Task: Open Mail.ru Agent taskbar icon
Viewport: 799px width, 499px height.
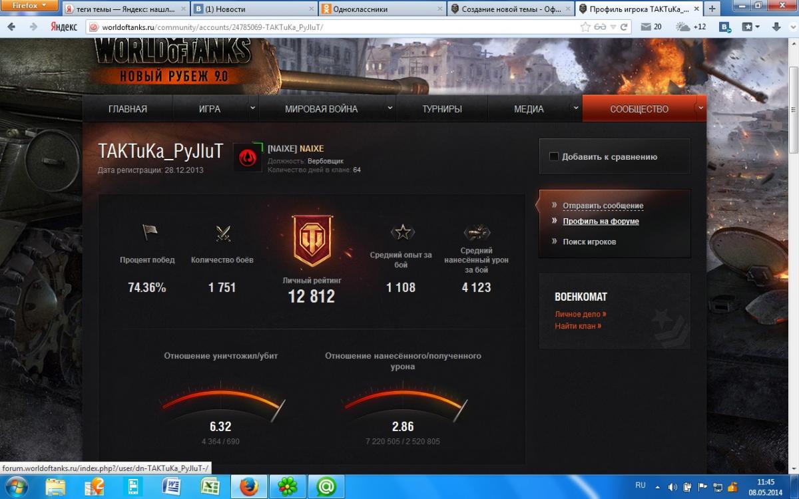Action: tap(326, 486)
